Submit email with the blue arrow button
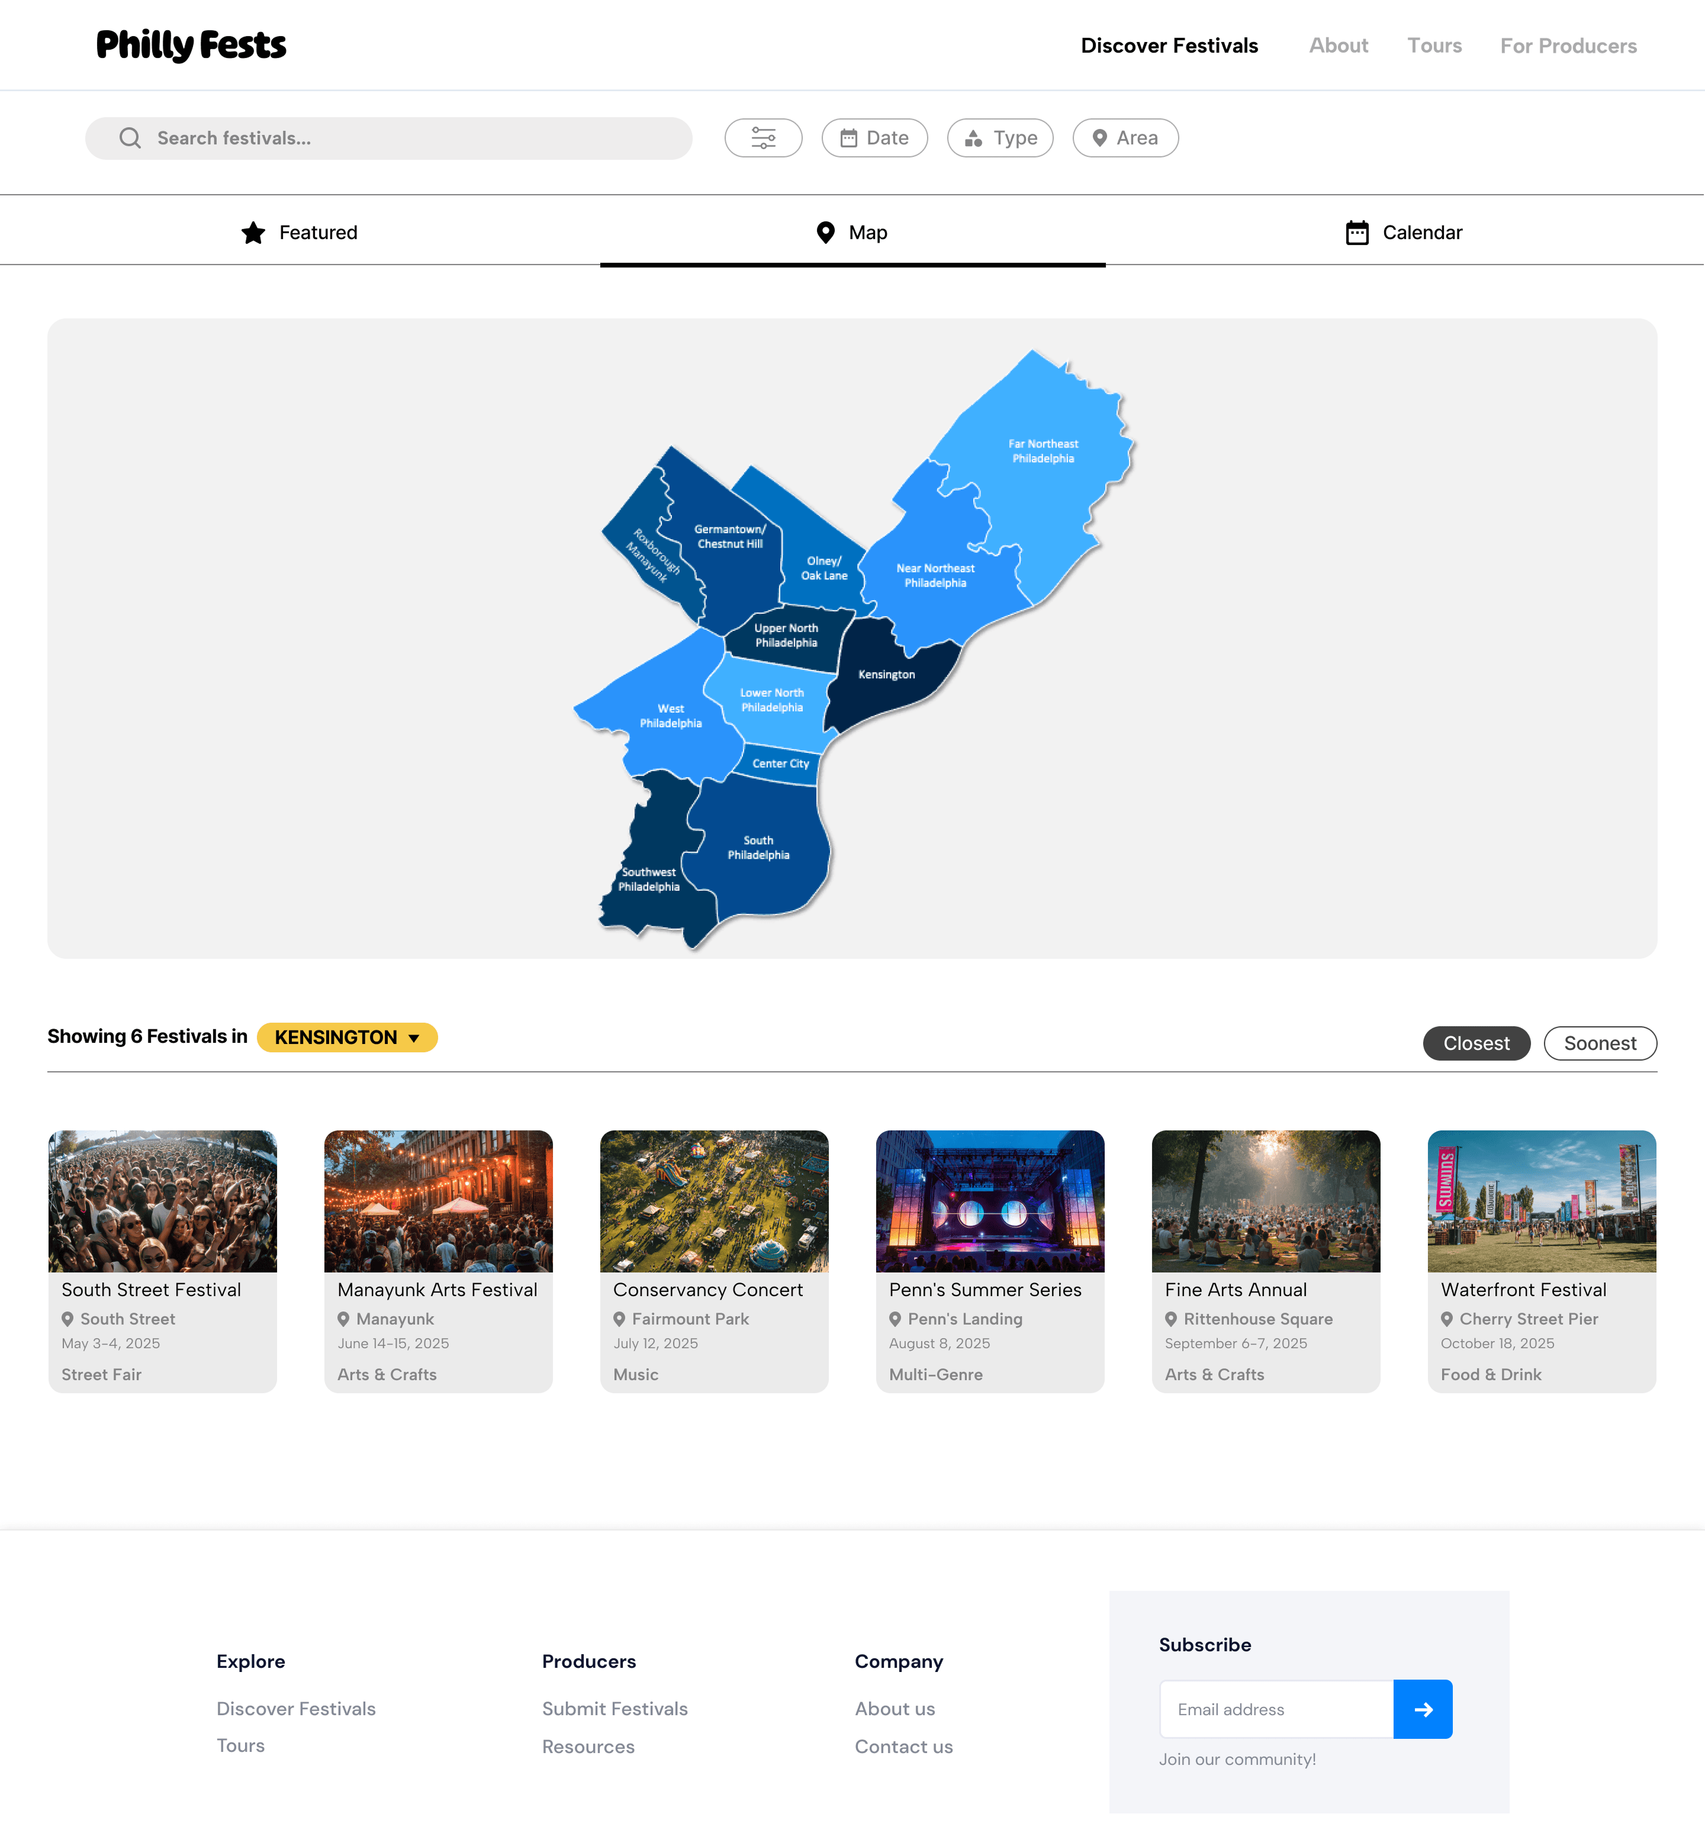This screenshot has height=1843, width=1705. (x=1423, y=1709)
